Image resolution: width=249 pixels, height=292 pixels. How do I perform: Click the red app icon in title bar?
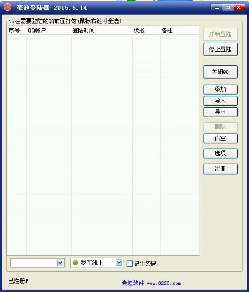[x=8, y=7]
